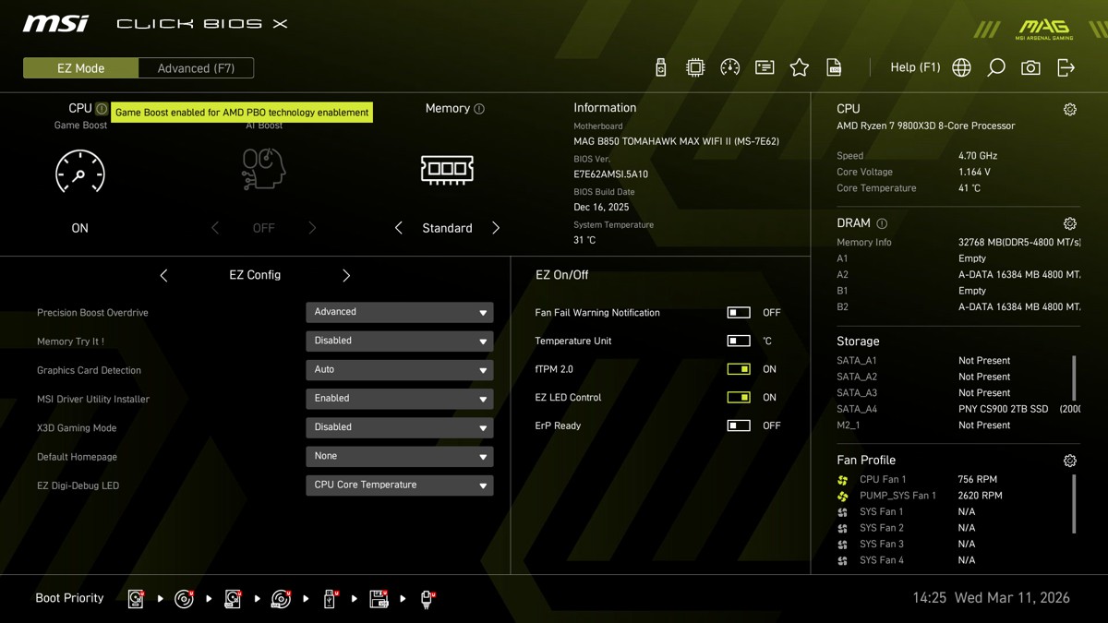Open the Precision Boost Overdrive dropdown

[x=399, y=312]
